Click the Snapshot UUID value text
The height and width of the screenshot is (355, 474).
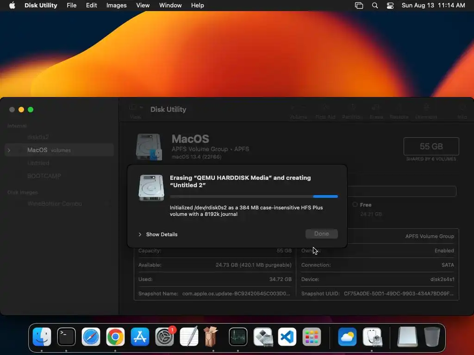pos(399,294)
